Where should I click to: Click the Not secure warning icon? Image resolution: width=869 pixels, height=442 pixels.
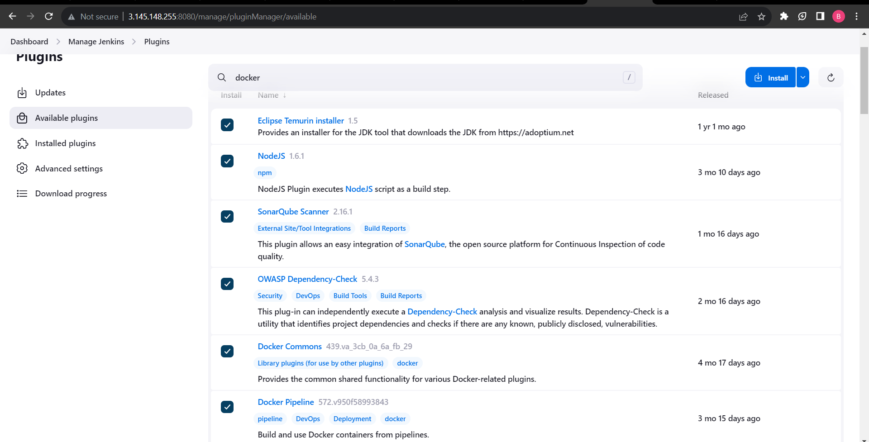point(72,17)
